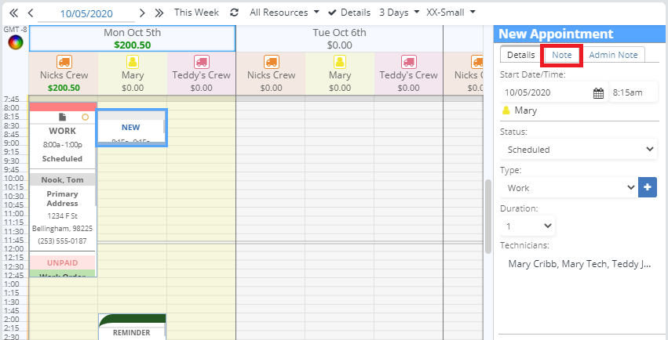Screen dimensions: 668x340
Task: Expand the 3 Days view dropdown
Action: coord(398,13)
